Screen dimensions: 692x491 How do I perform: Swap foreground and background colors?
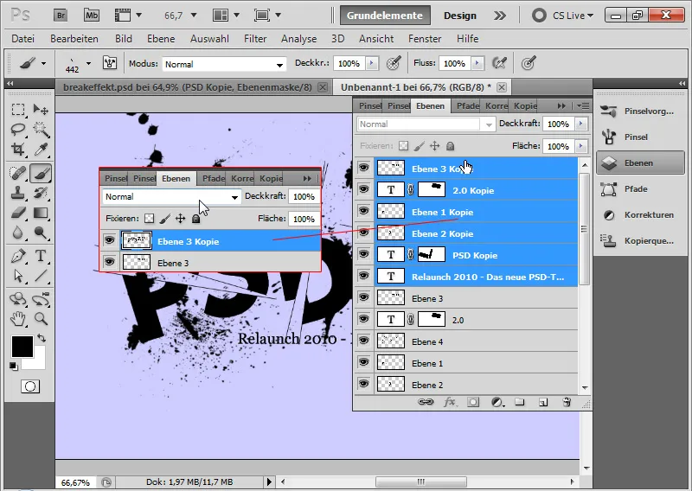[41, 338]
